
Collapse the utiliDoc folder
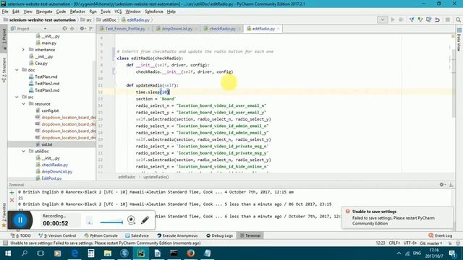point(23,151)
